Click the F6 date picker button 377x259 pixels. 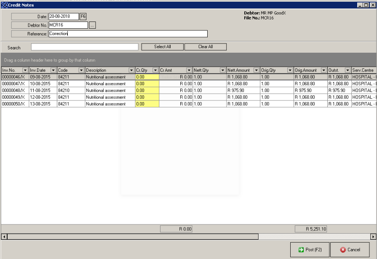(83, 16)
